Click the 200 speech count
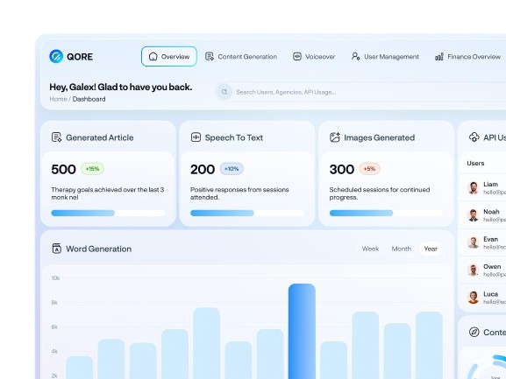Screen dimensions: 506x379 pyautogui.click(x=203, y=170)
